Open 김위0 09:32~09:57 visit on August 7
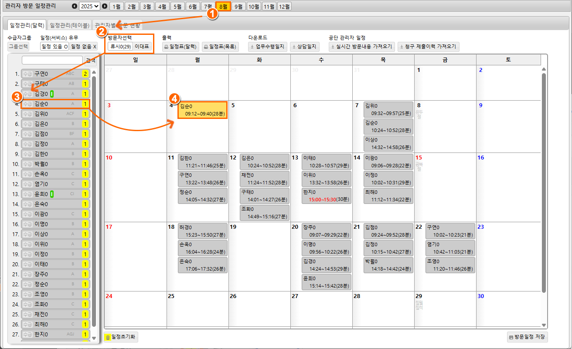 coord(388,110)
